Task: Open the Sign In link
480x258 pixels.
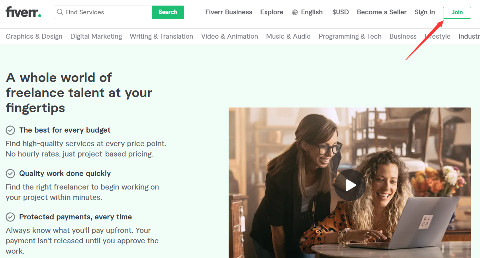Action: point(425,12)
